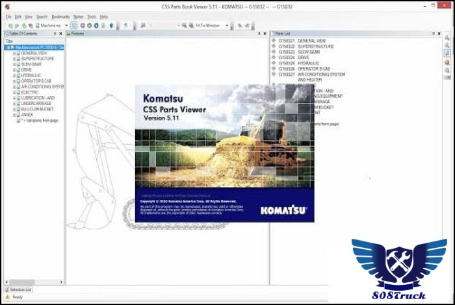Open the Tools menu

(92, 16)
